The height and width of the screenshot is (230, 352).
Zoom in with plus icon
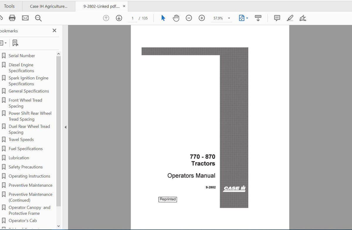pos(202,18)
